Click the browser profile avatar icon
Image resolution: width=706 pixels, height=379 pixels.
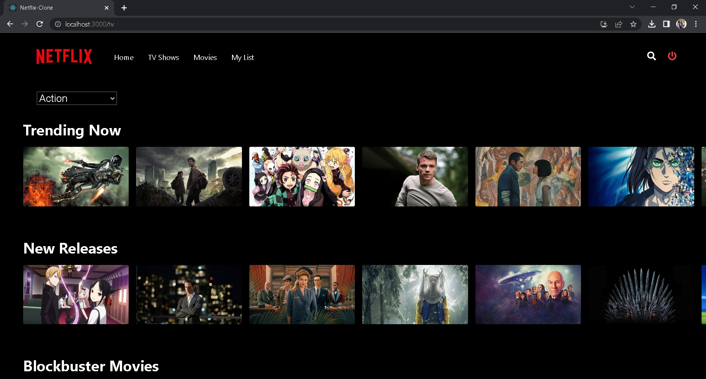point(682,24)
